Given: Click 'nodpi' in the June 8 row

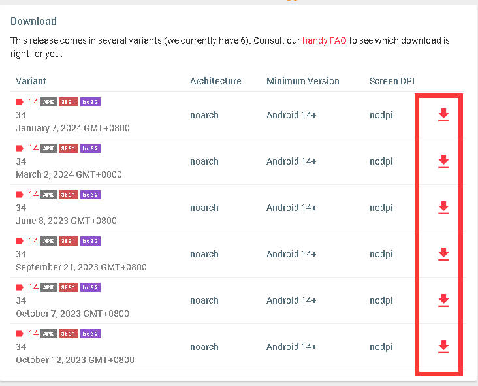Looking at the screenshot, I should point(381,208).
